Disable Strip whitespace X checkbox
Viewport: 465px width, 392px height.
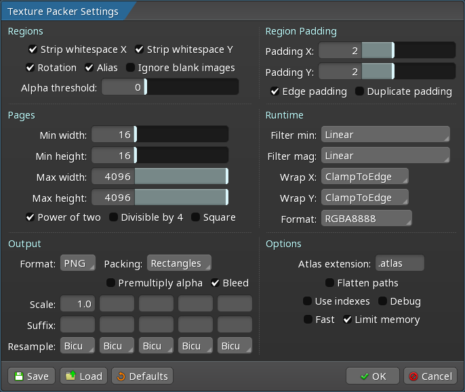click(x=33, y=49)
